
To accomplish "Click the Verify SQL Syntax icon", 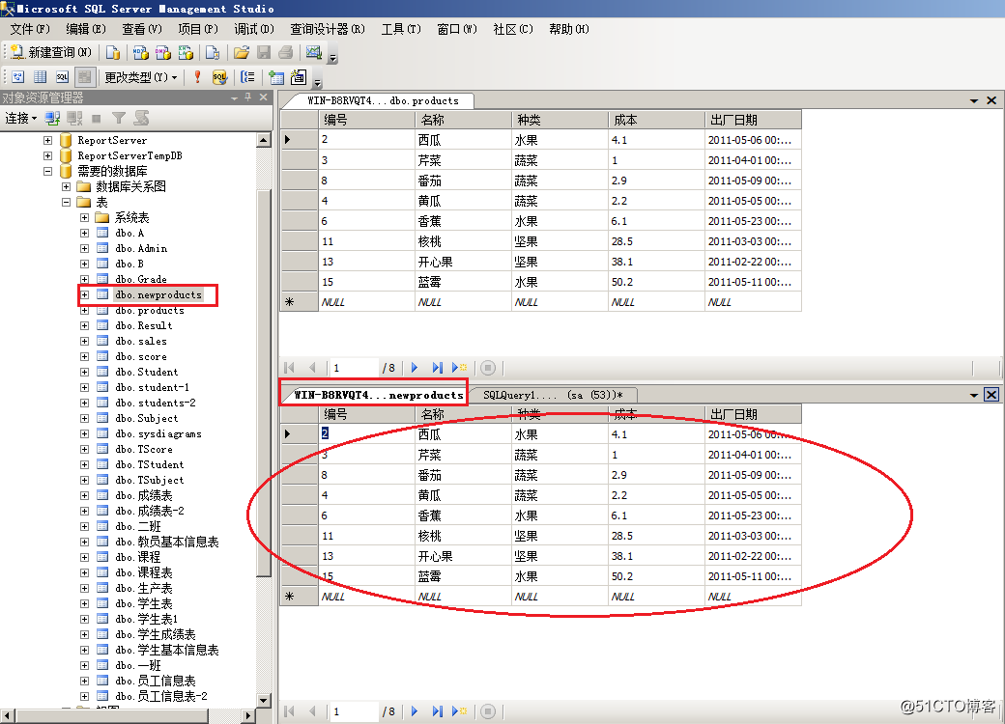I will tap(219, 77).
